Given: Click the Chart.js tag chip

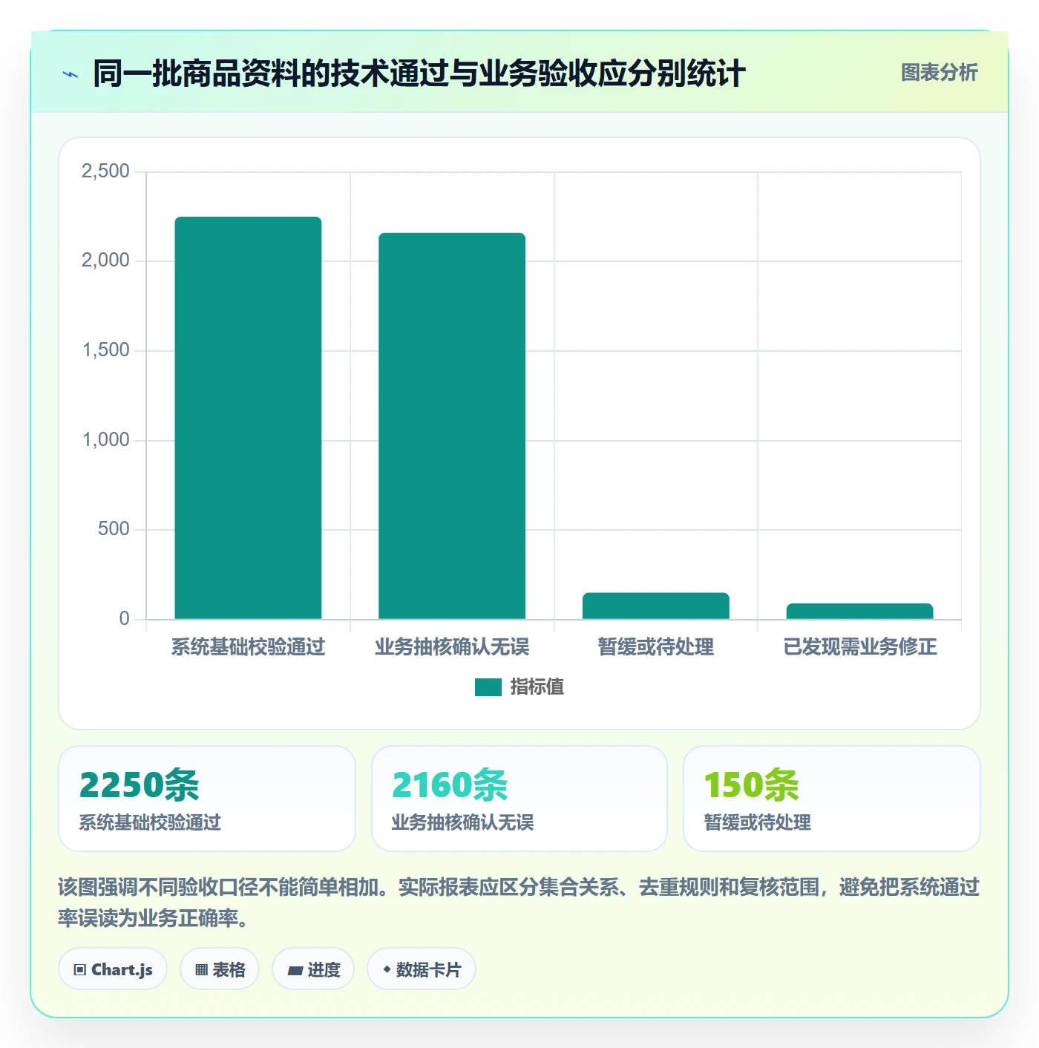Looking at the screenshot, I should point(113,969).
